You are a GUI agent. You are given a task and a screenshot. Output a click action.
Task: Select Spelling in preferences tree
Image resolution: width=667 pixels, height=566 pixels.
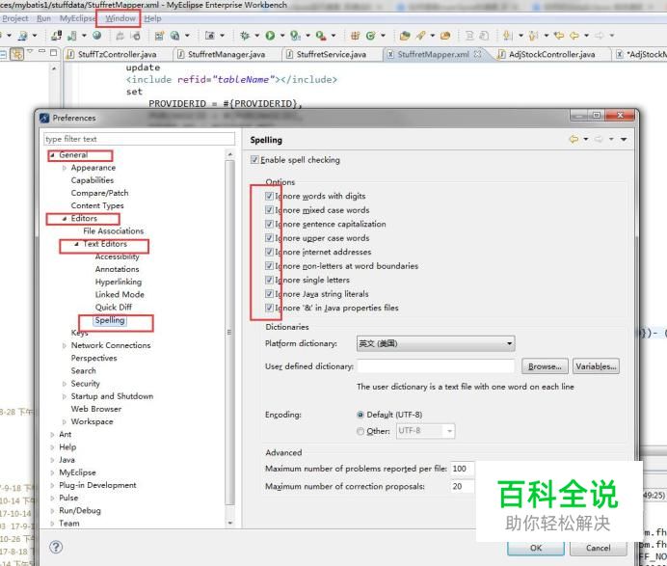[x=110, y=320]
